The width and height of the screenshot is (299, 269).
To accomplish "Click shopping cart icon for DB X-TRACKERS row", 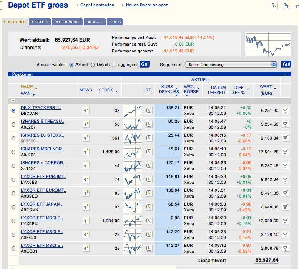I will (286, 111).
